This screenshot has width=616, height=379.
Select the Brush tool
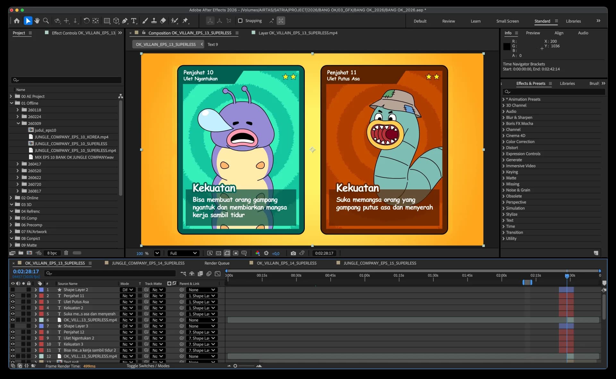click(145, 21)
